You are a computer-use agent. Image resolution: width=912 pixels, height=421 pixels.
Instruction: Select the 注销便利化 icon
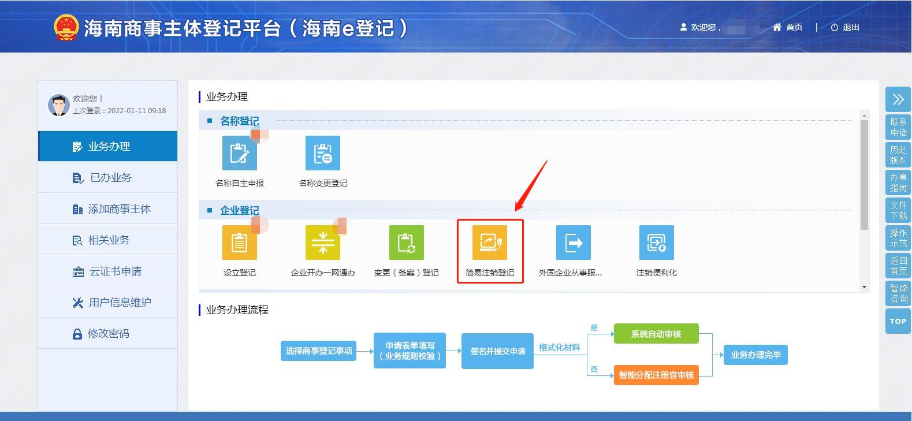(x=656, y=243)
